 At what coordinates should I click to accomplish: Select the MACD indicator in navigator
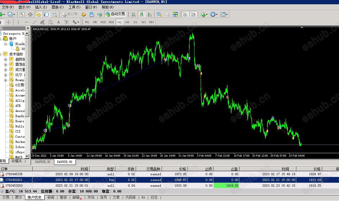[x=19, y=157]
